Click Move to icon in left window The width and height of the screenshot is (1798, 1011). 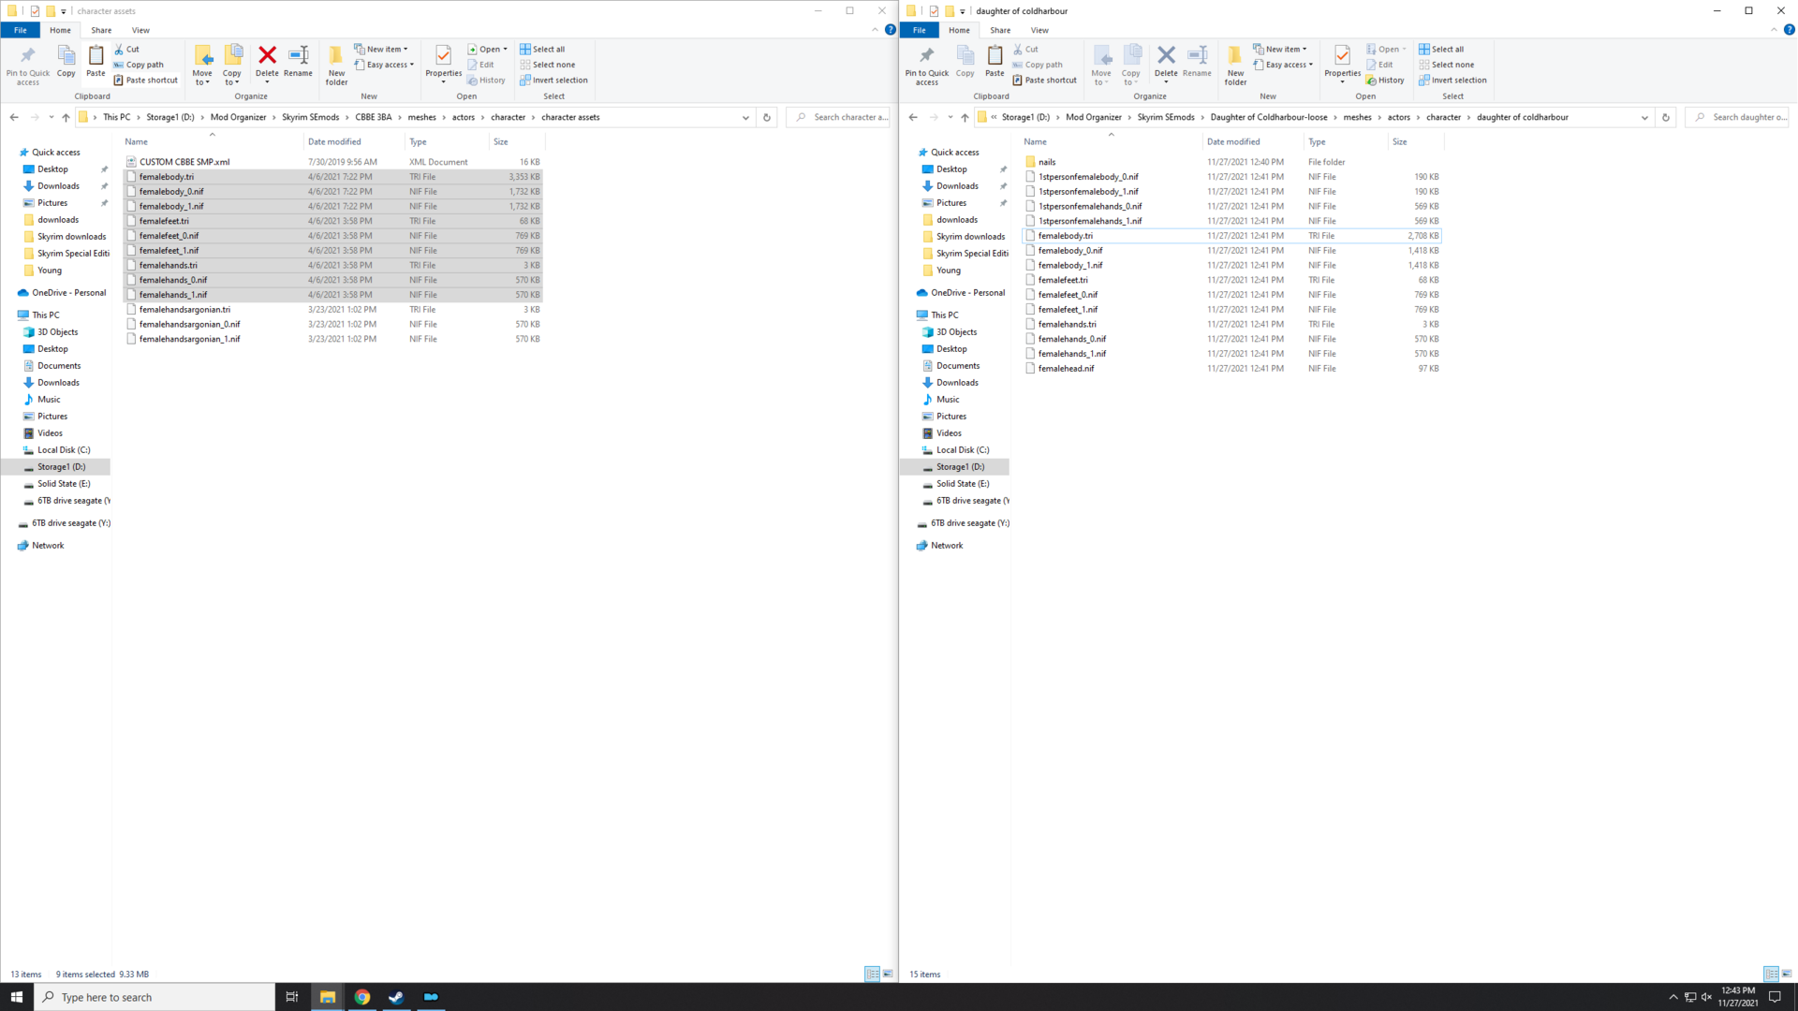click(x=202, y=66)
